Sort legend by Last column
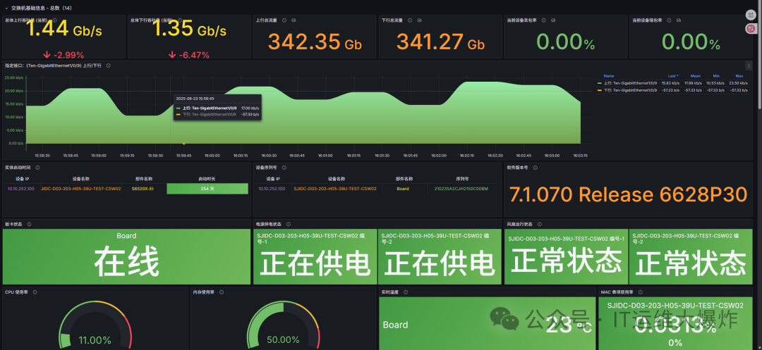762x350 pixels. [673, 76]
